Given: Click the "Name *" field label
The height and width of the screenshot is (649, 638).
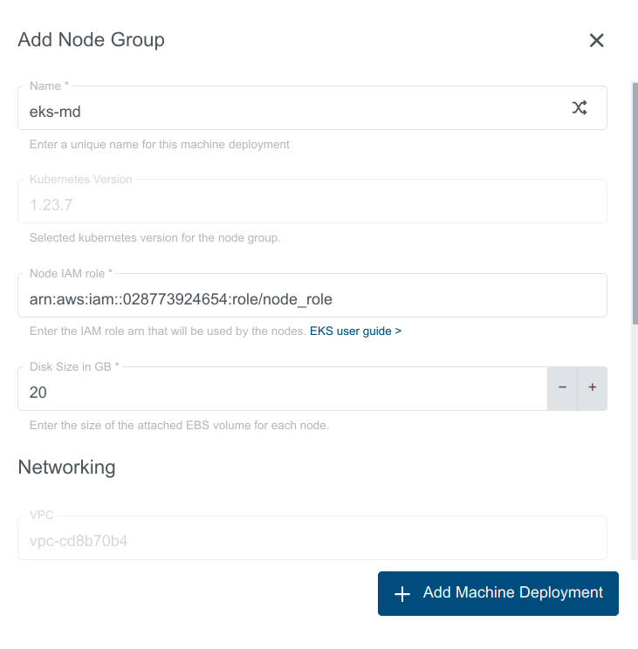Looking at the screenshot, I should (49, 85).
